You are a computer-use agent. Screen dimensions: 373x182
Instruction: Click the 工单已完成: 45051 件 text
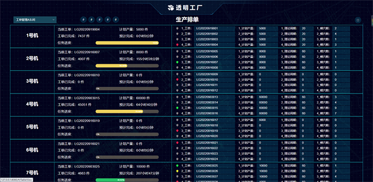74,105
